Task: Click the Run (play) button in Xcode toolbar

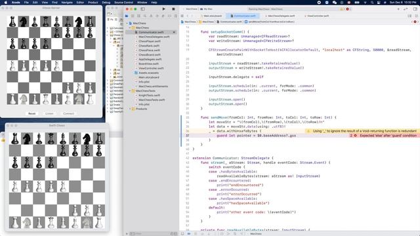Action: point(163,9)
